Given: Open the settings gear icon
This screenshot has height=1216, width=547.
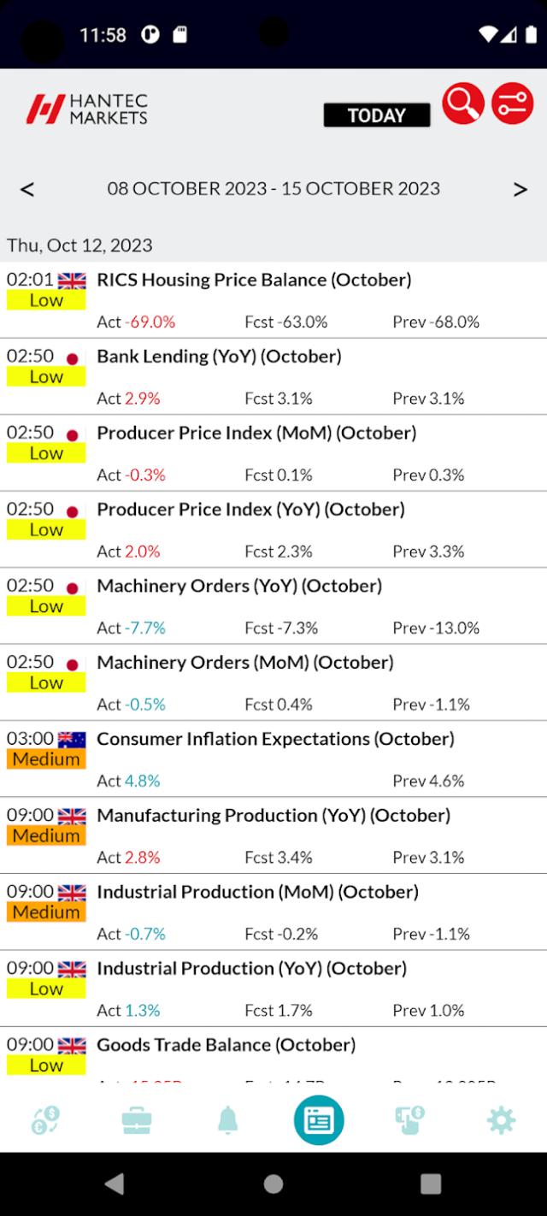Looking at the screenshot, I should coord(501,1119).
